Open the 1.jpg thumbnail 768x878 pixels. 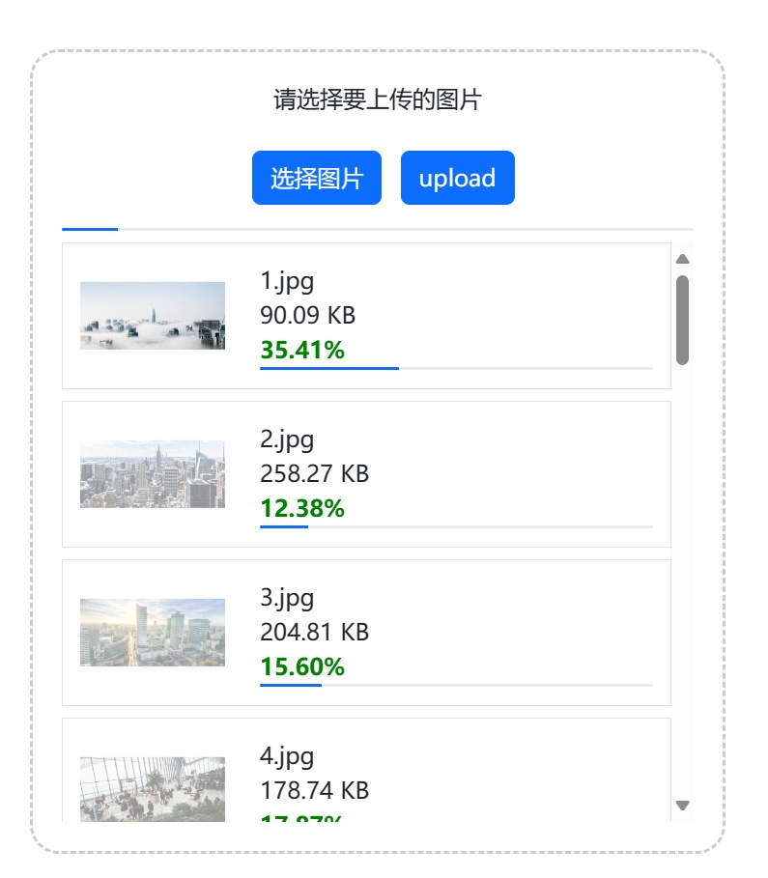pyautogui.click(x=153, y=316)
